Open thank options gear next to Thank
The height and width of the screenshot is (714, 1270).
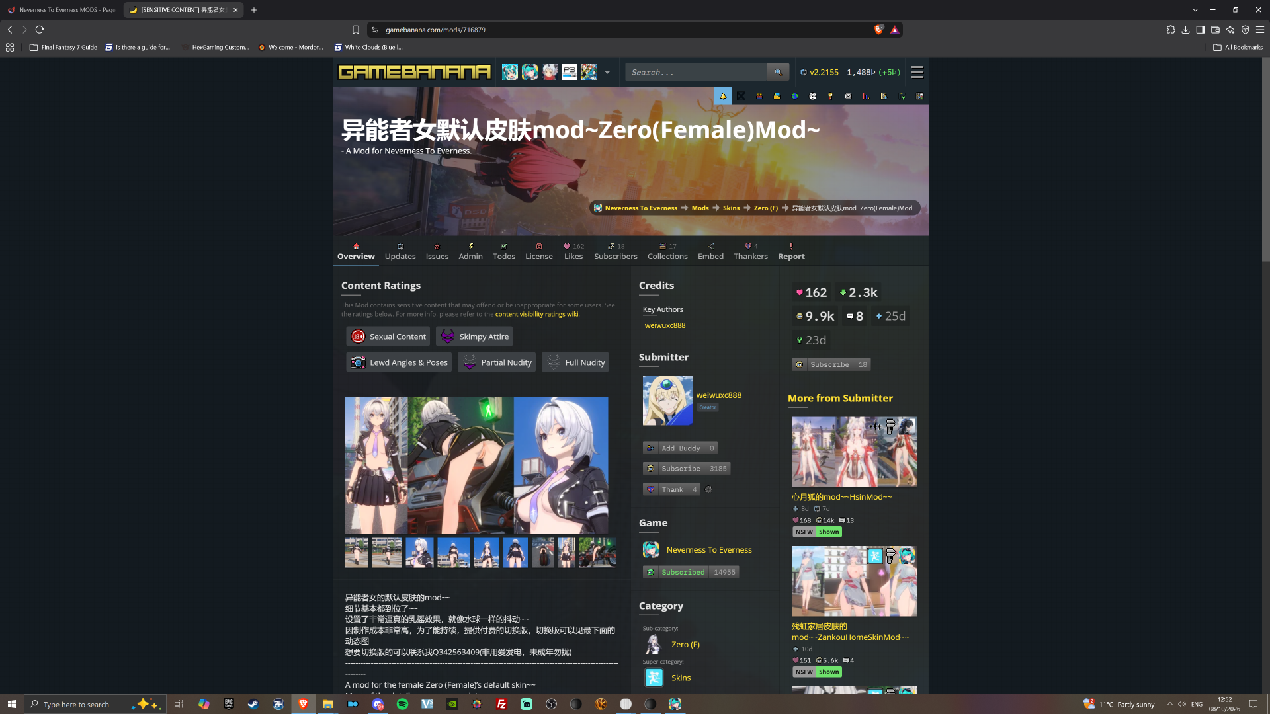point(708,489)
